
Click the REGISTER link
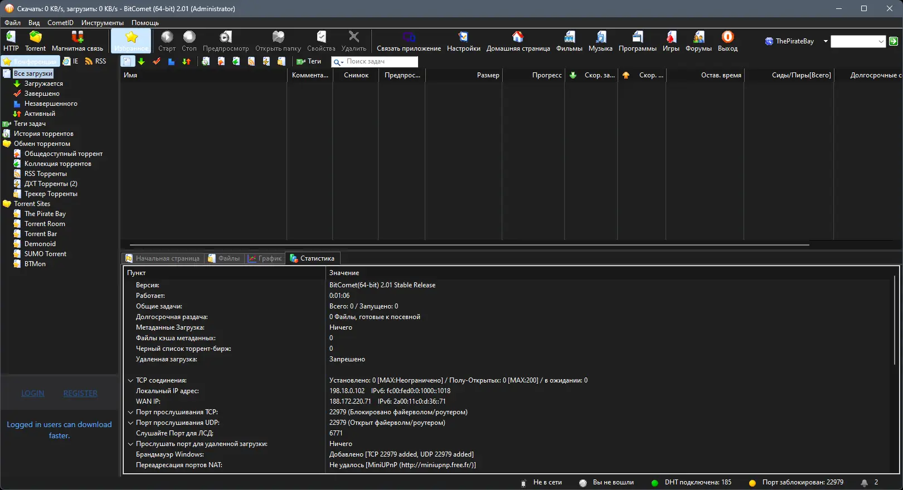[80, 393]
